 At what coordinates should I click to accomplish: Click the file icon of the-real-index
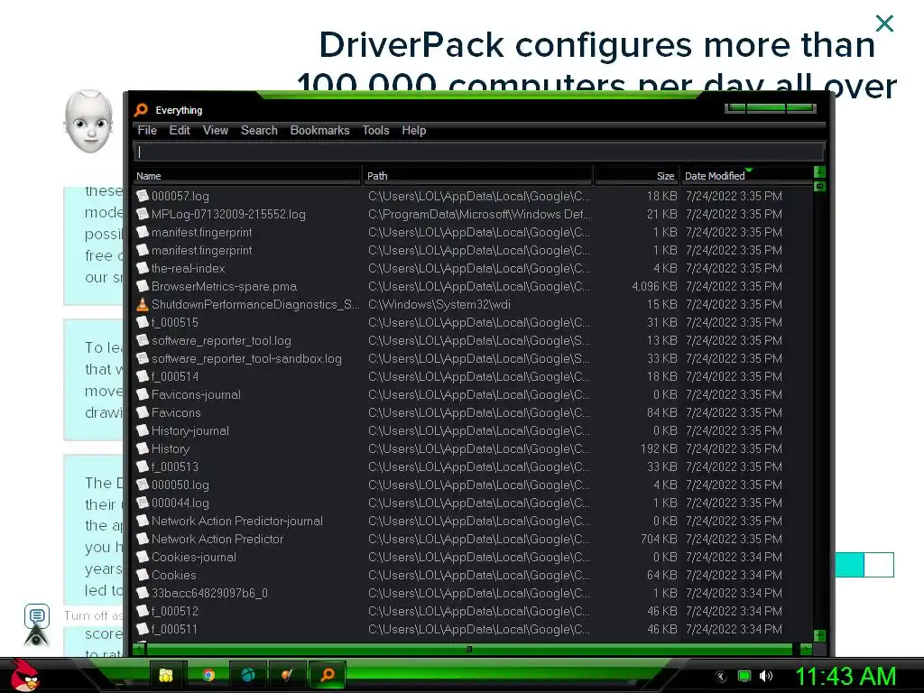[x=142, y=268]
